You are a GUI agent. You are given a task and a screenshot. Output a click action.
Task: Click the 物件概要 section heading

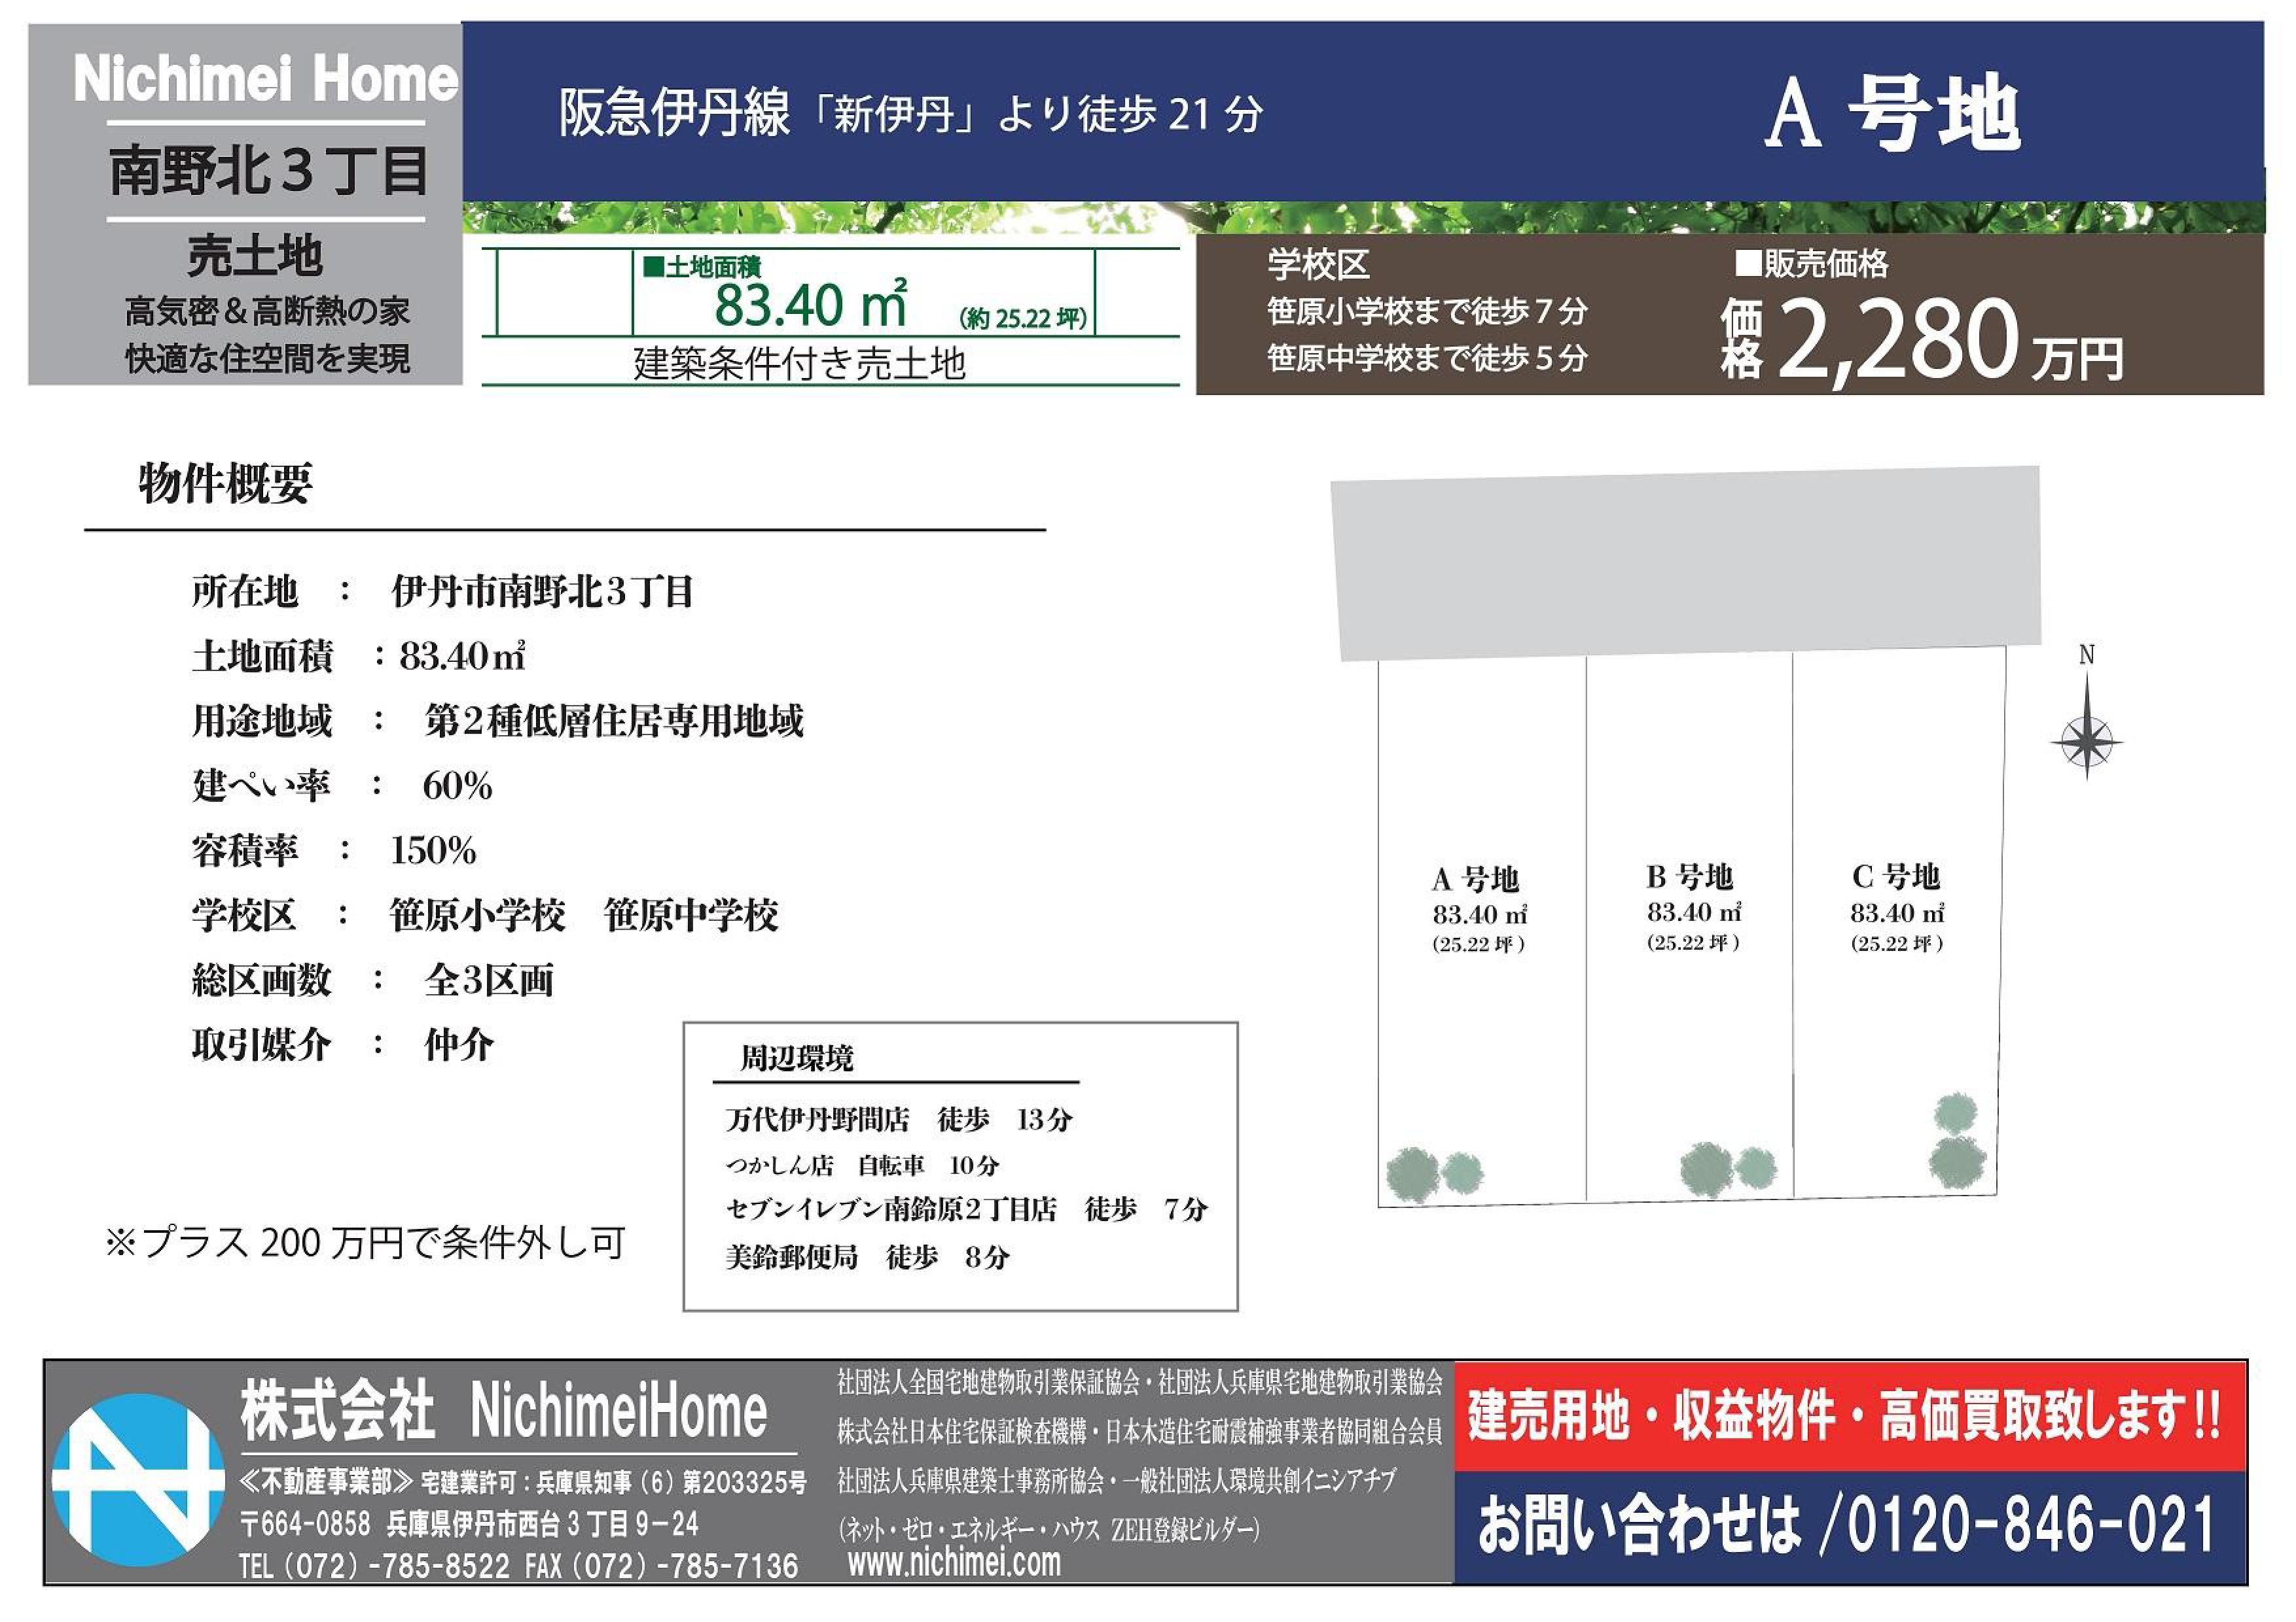(225, 484)
